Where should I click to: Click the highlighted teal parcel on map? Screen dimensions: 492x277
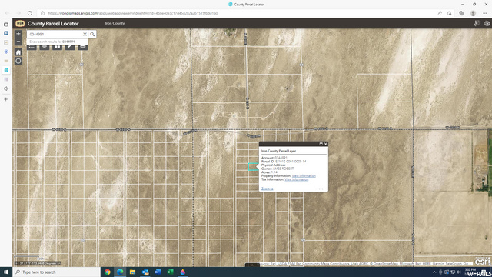click(x=253, y=167)
